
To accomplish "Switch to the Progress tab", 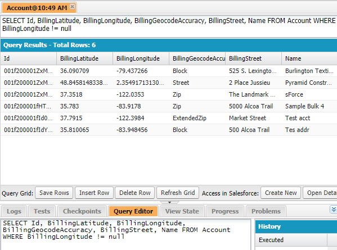I will pos(225,211).
